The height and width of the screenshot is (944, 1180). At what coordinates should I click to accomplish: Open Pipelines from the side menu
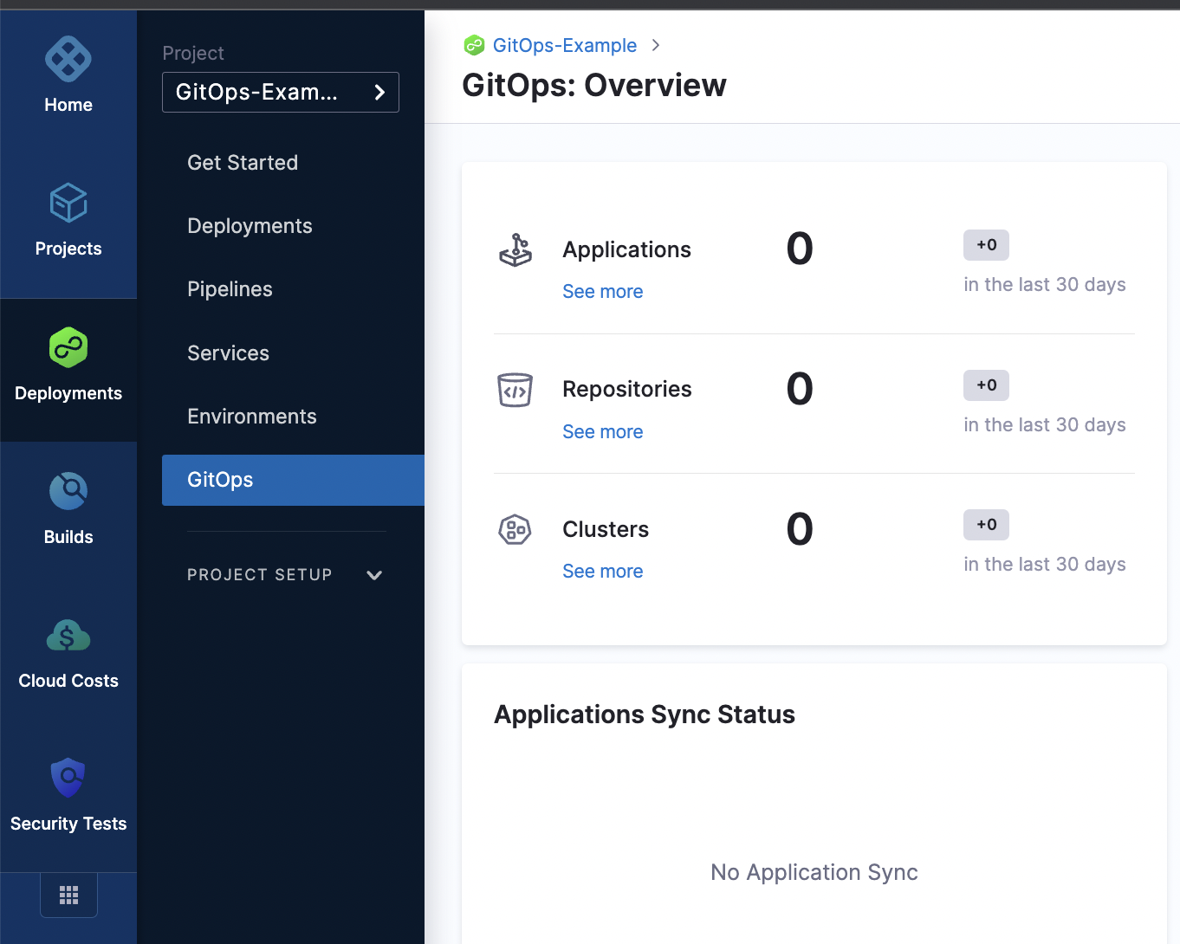[230, 289]
